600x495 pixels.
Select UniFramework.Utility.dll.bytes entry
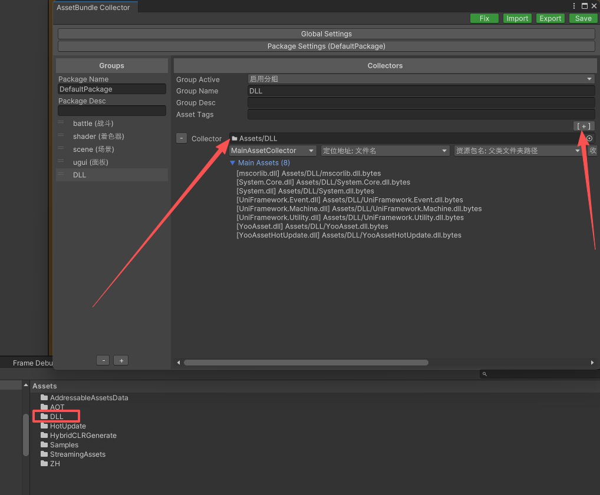pyautogui.click(x=350, y=218)
